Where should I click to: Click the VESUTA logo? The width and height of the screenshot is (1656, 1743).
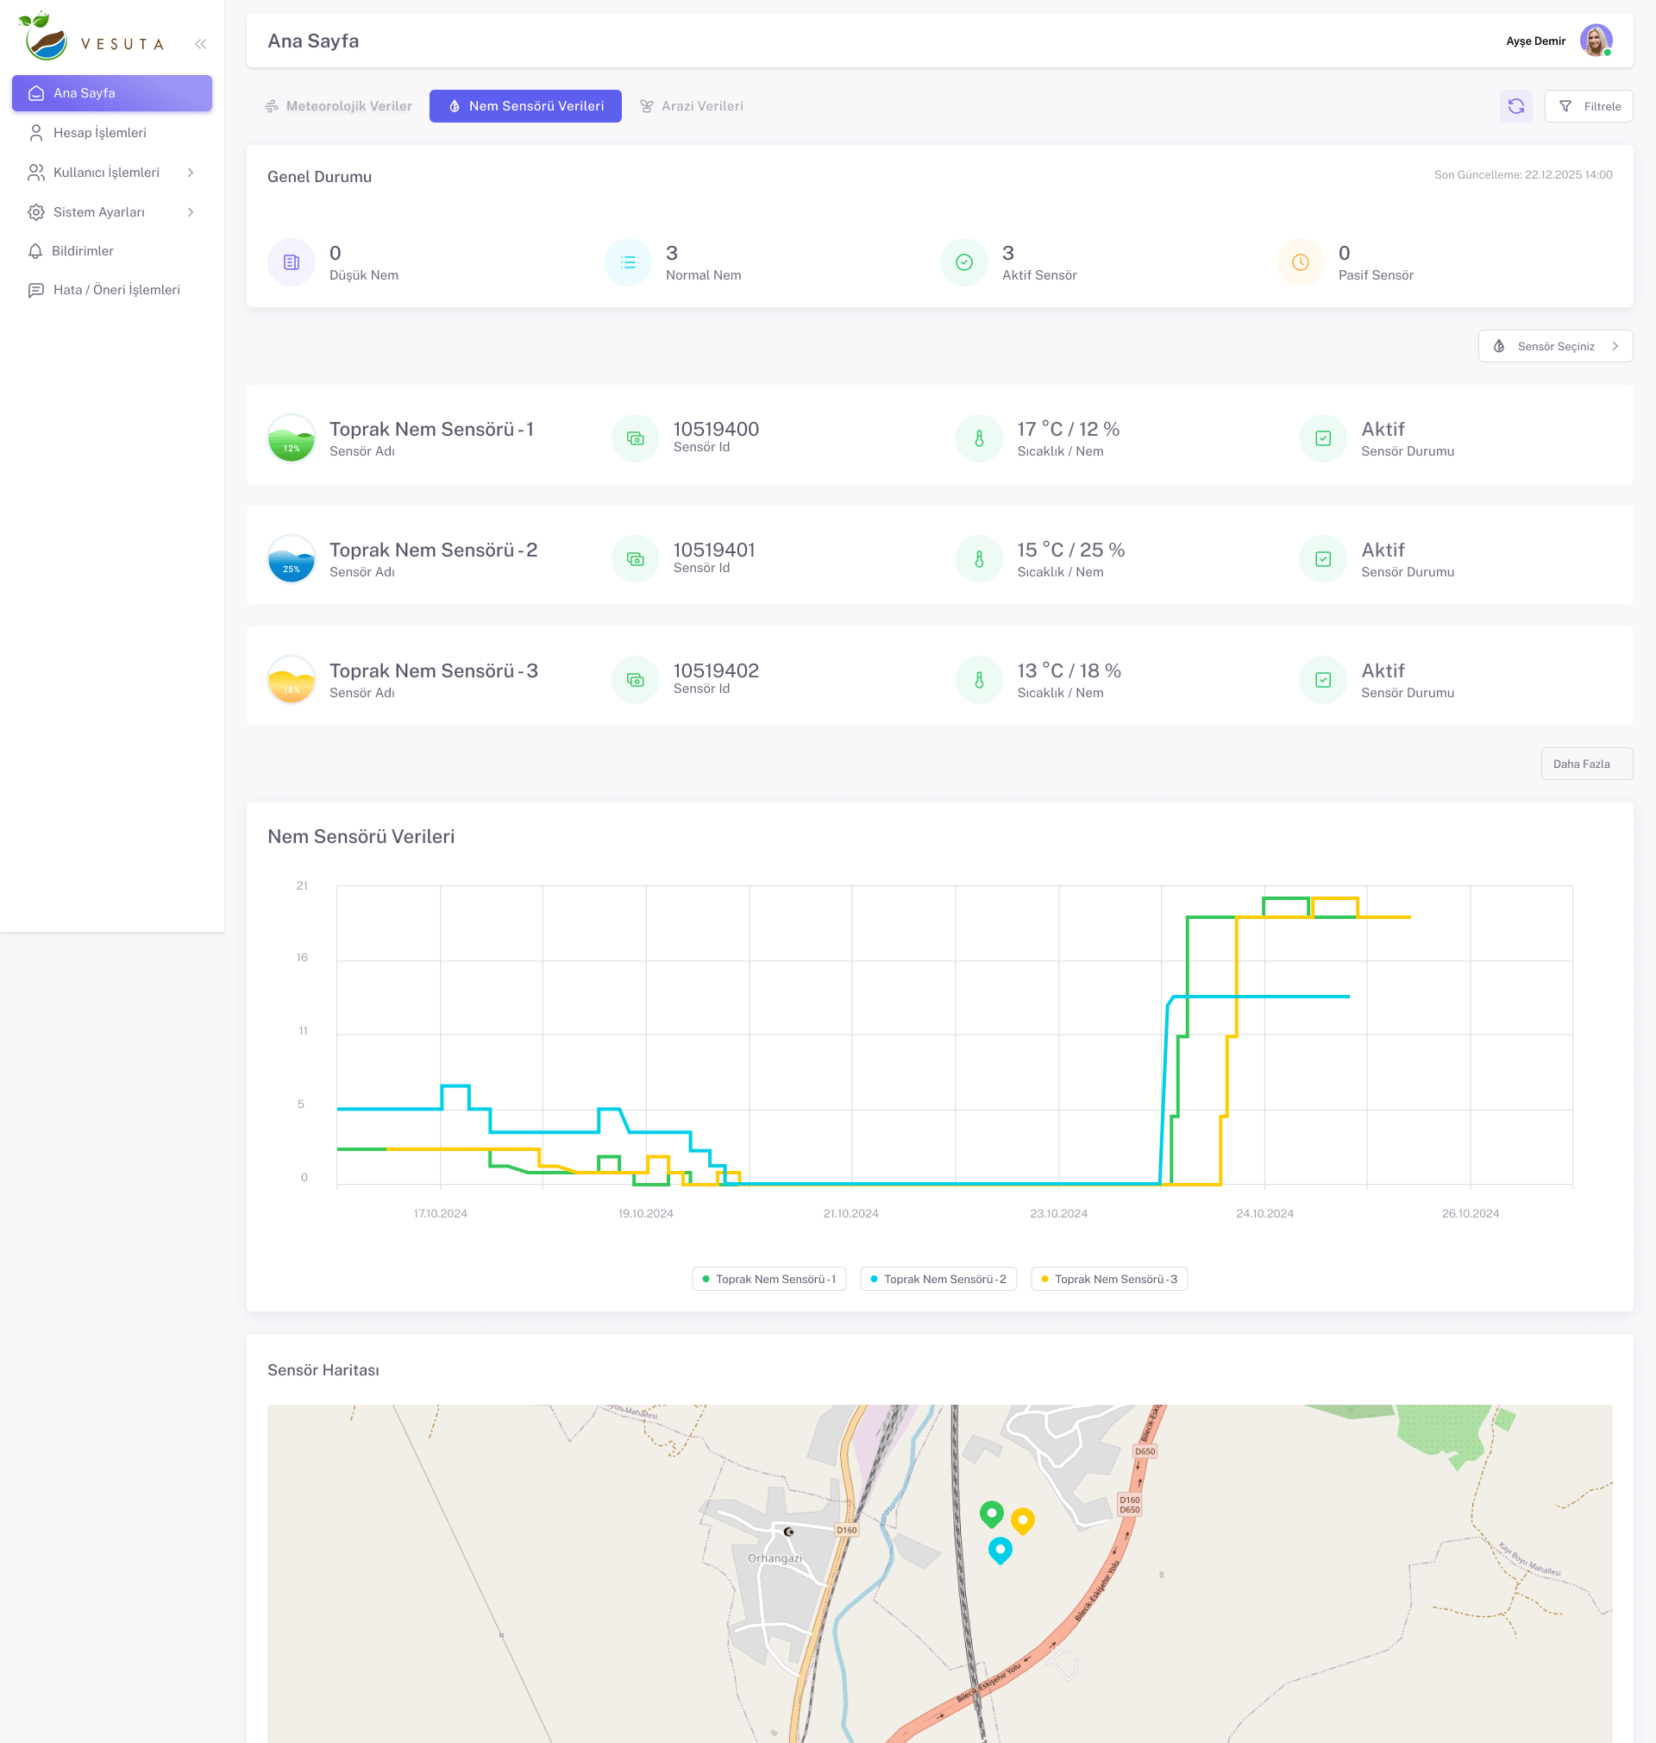91,39
